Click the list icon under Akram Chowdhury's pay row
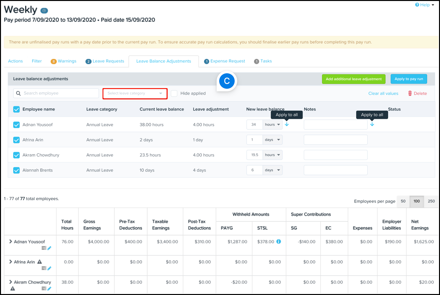 click(44, 289)
